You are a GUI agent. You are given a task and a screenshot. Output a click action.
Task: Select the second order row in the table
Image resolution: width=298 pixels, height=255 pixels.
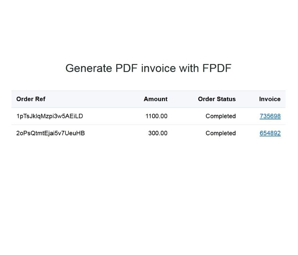[x=104, y=133]
